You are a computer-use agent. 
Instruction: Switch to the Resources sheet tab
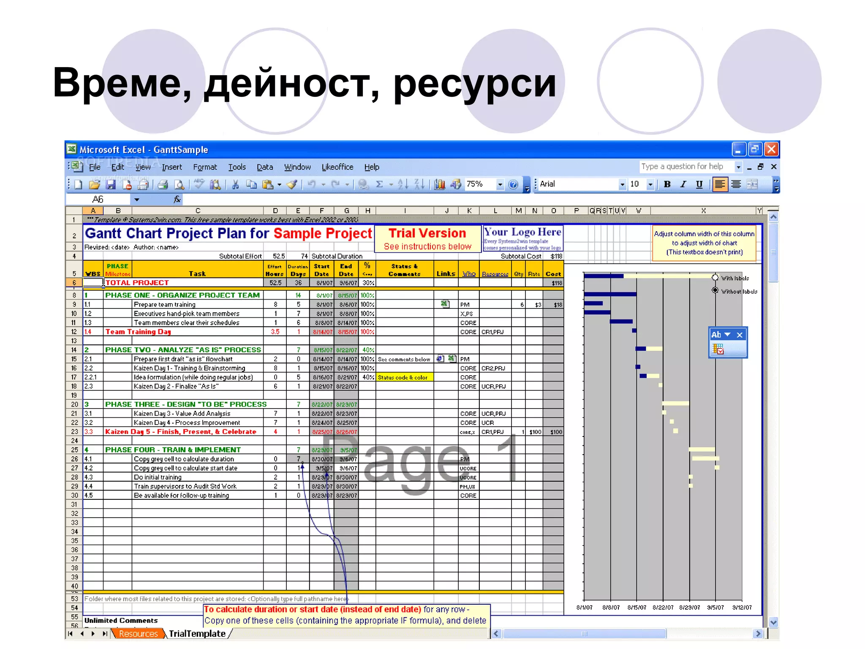[x=138, y=633]
